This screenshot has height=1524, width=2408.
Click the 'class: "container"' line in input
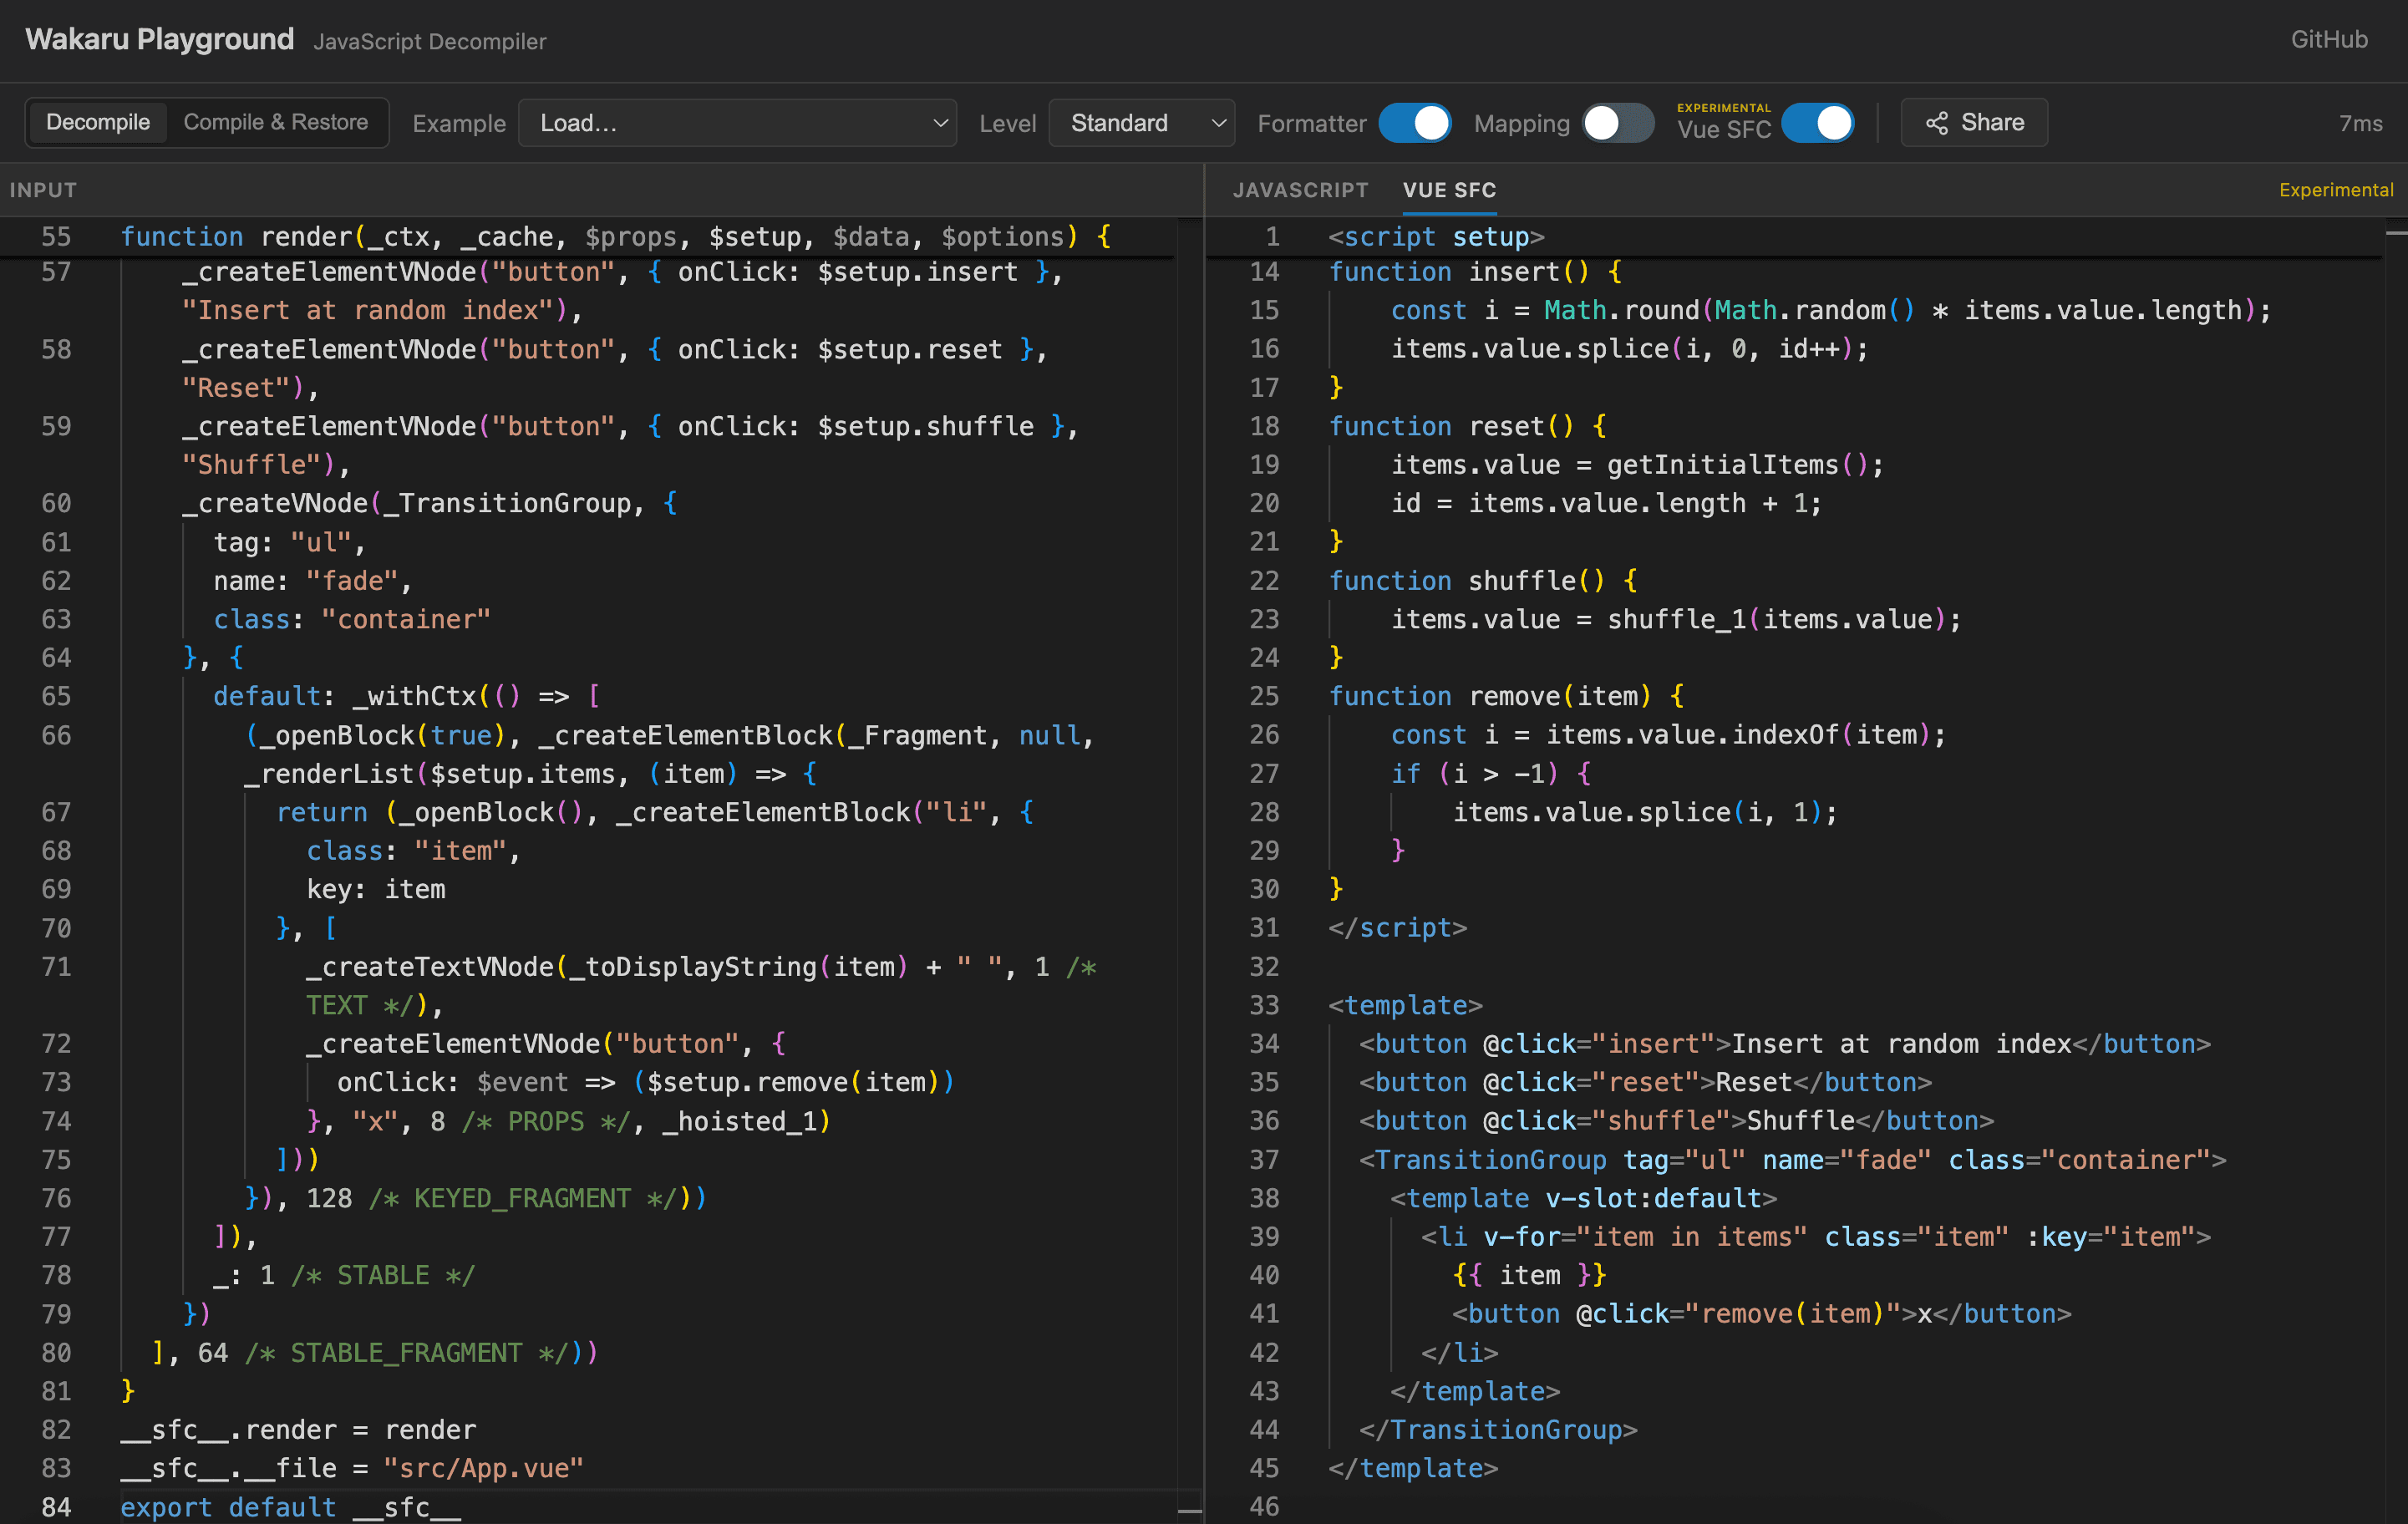[x=352, y=619]
